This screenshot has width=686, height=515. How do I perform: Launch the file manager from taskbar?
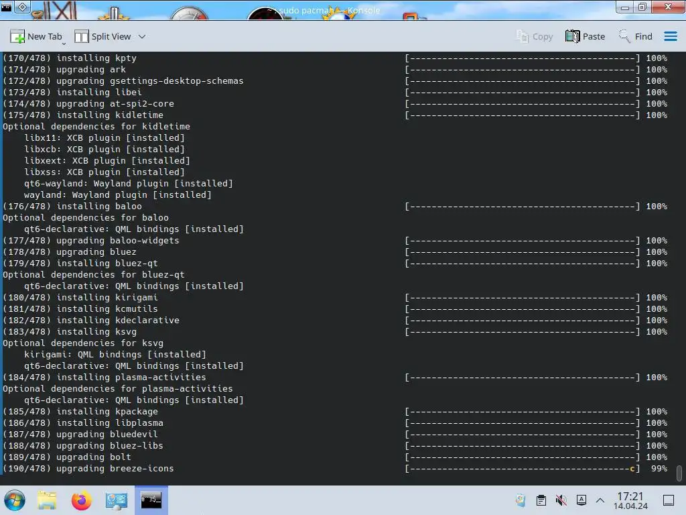(47, 500)
